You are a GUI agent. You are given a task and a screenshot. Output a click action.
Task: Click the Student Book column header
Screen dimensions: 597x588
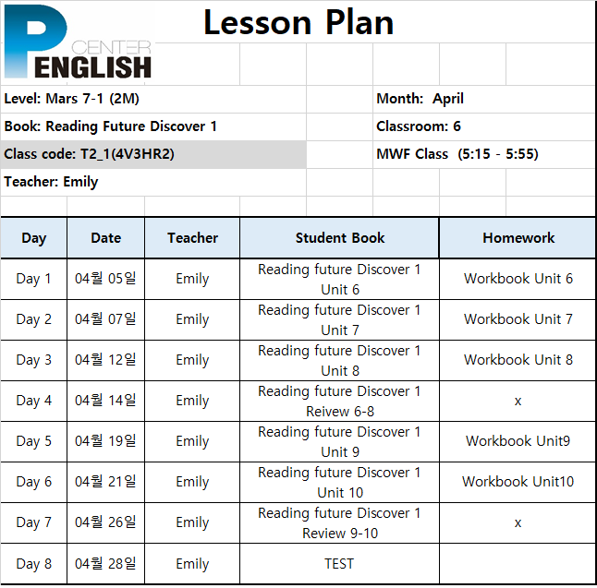point(339,238)
